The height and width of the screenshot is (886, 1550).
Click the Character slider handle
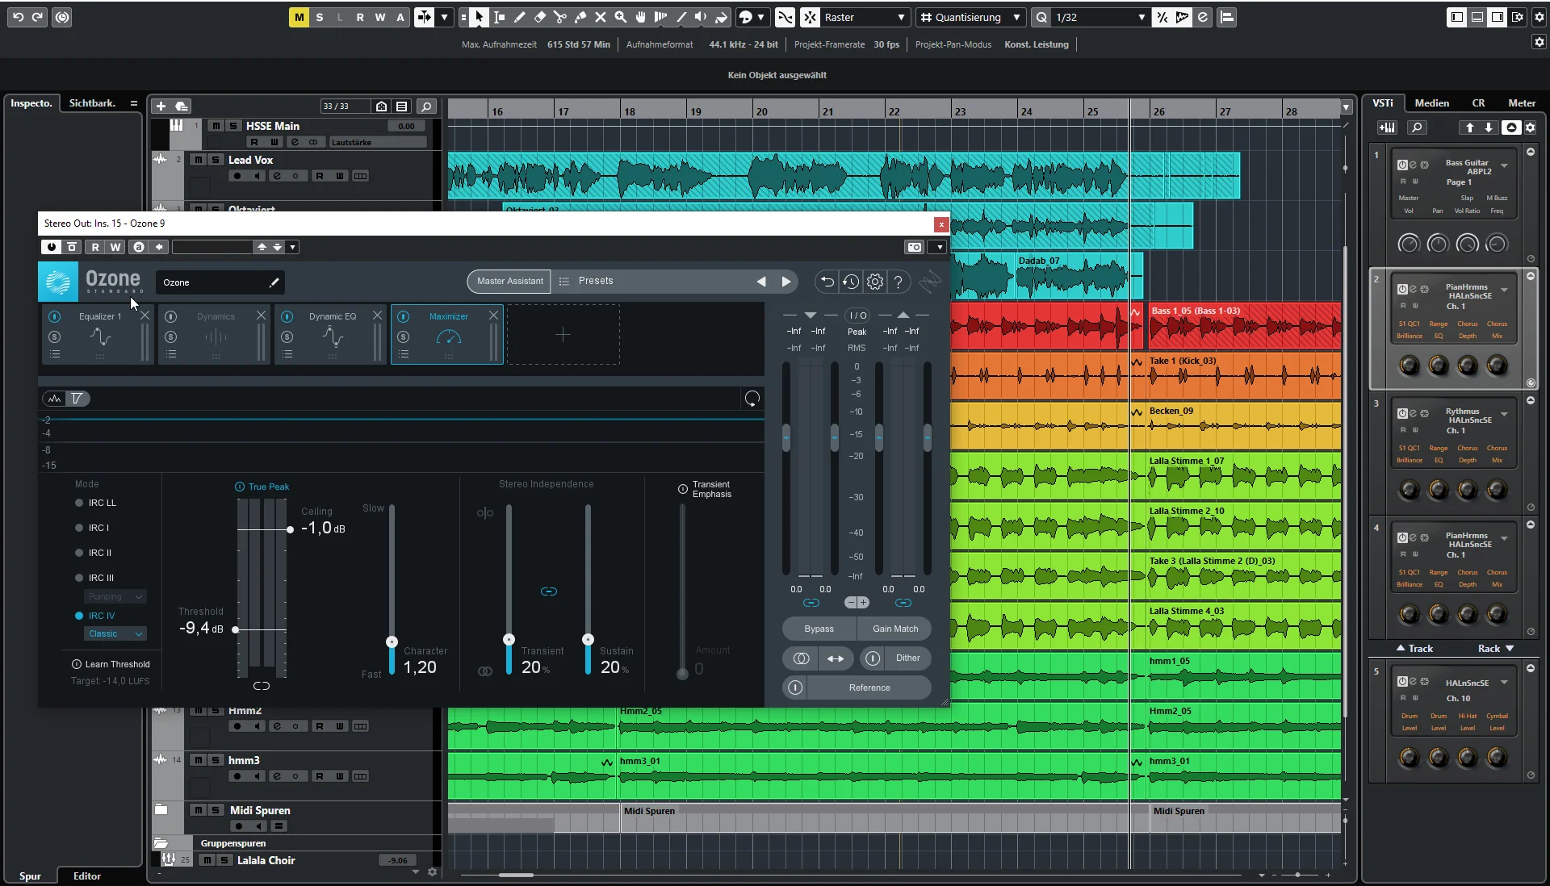click(392, 642)
